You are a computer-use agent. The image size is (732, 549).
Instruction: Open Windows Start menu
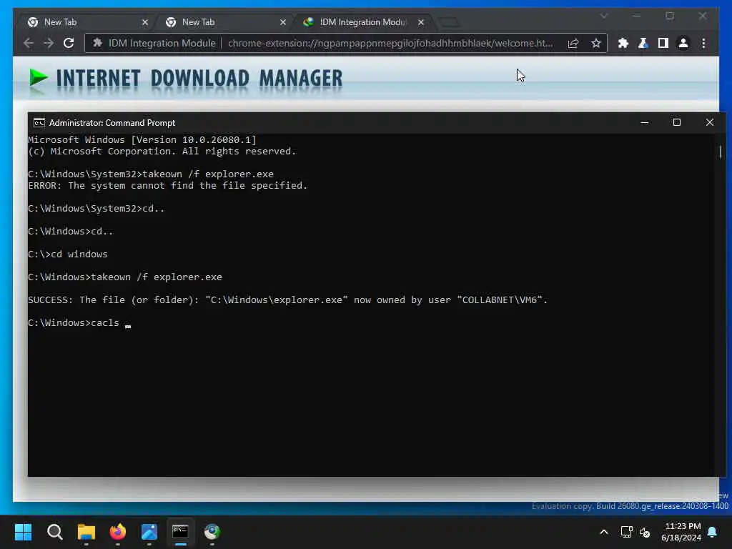(x=24, y=532)
